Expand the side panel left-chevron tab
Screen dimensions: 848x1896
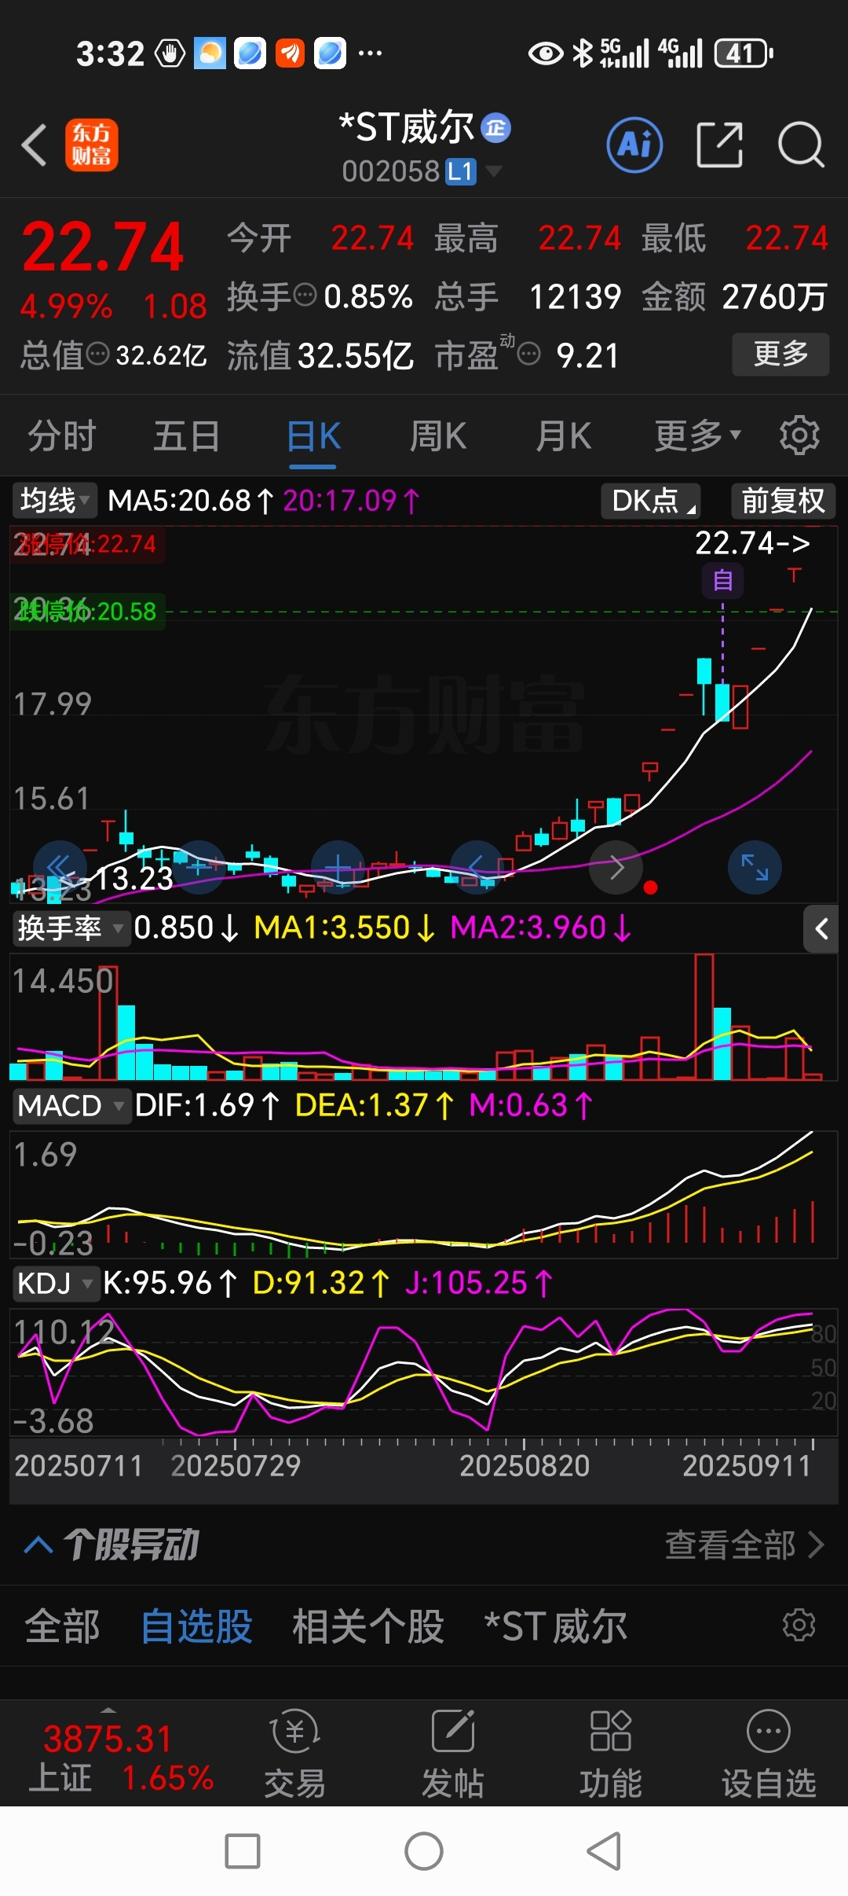click(x=821, y=929)
